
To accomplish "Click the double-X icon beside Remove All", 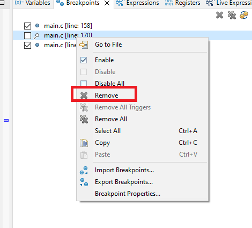I will [x=84, y=119].
